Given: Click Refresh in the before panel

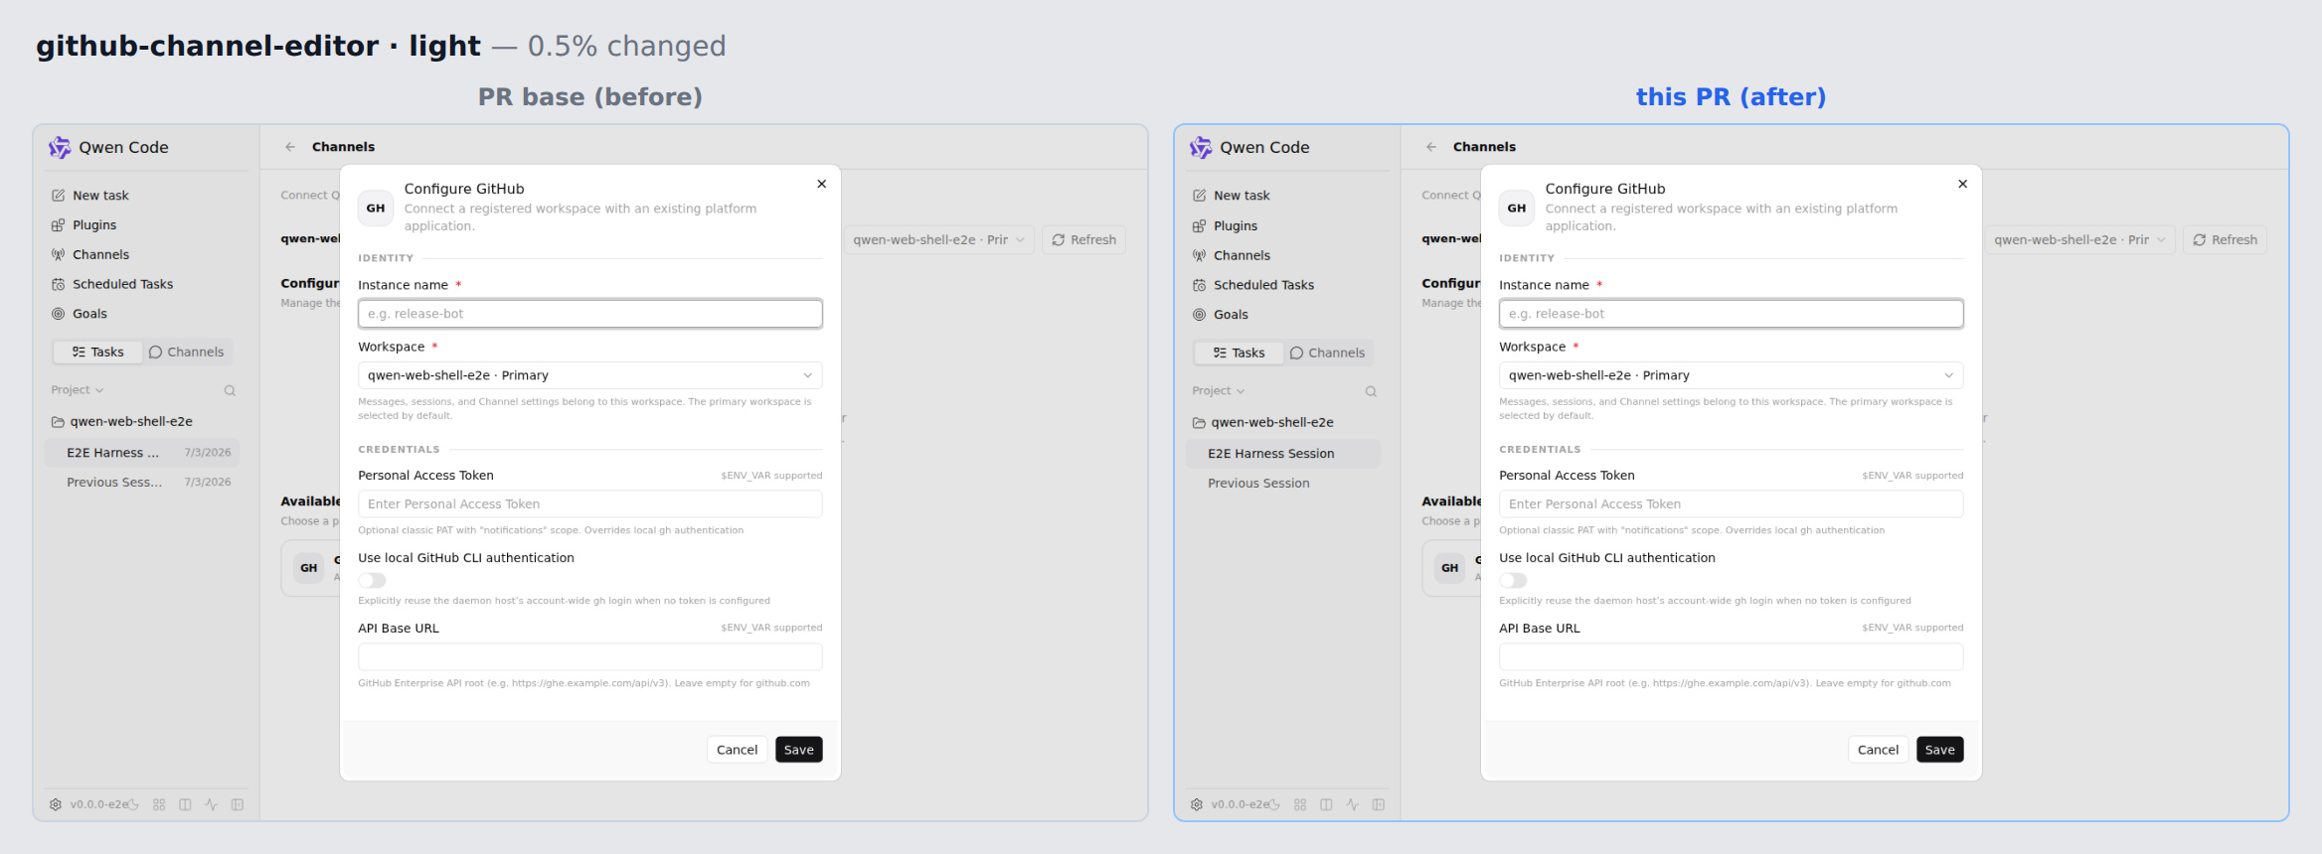Looking at the screenshot, I should [1084, 240].
